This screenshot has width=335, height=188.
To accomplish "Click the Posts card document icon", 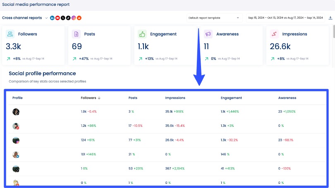I will (76, 34).
